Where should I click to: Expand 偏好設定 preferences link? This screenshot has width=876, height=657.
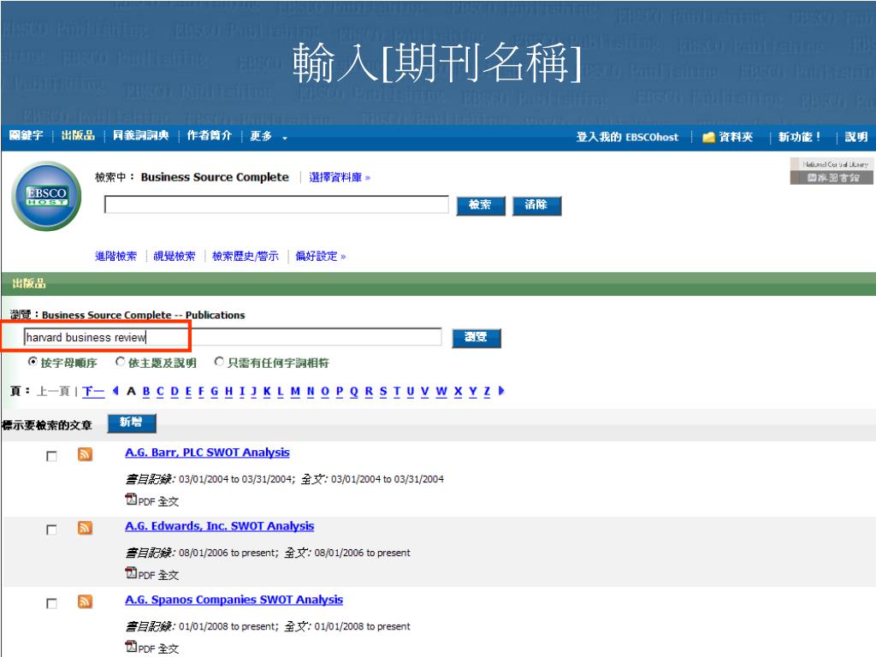tap(320, 256)
